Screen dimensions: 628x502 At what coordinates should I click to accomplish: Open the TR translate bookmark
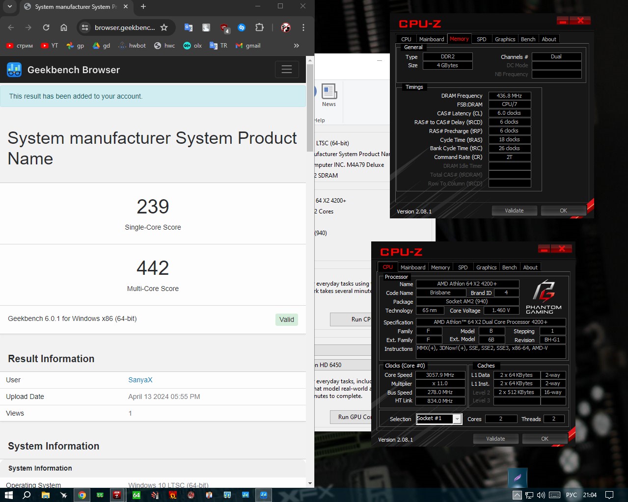coord(218,46)
